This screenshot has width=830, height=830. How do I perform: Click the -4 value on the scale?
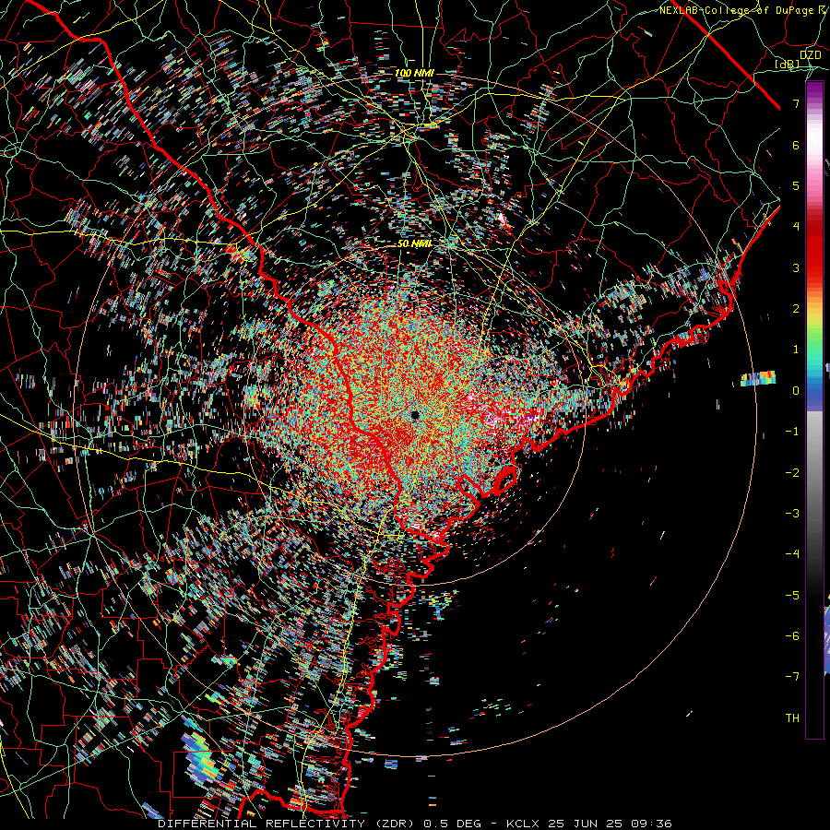[x=792, y=554]
